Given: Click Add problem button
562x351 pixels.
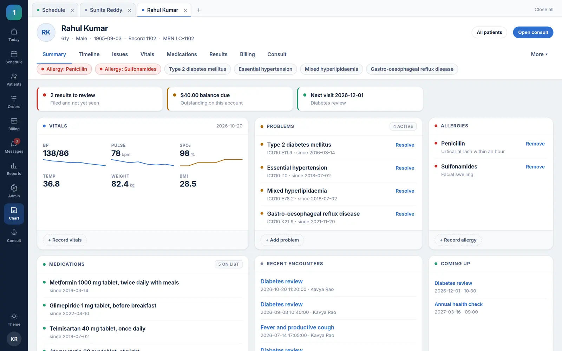Looking at the screenshot, I should [x=282, y=240].
